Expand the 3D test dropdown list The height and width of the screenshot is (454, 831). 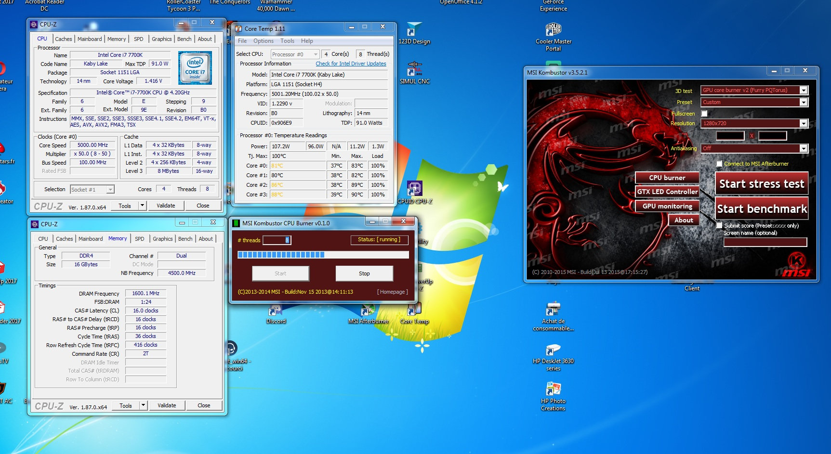[803, 90]
